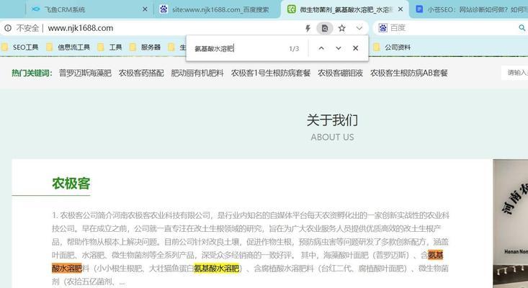Click the 关于我们 heading
528x288 pixels.
pyautogui.click(x=332, y=120)
